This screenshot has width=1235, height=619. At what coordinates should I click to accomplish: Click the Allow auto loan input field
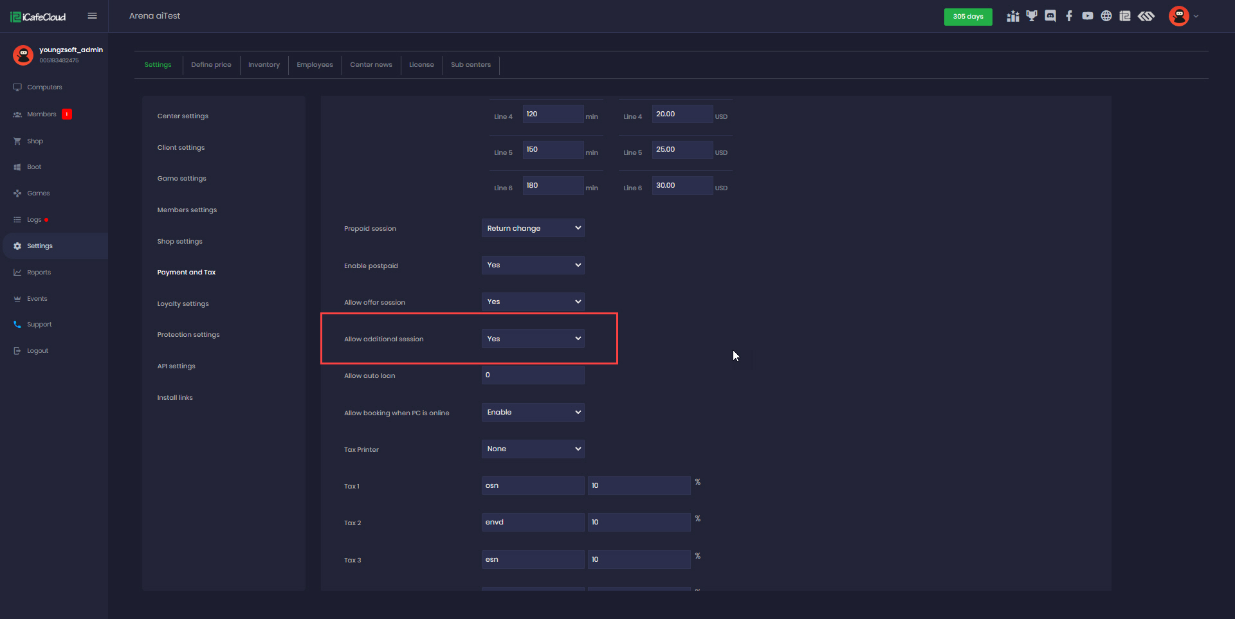[x=533, y=375]
